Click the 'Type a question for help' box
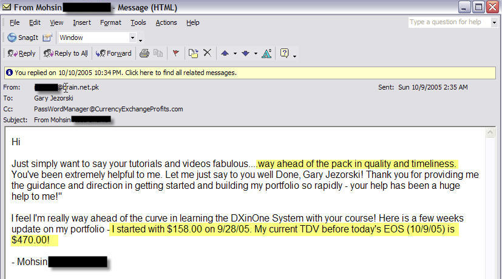The height and width of the screenshot is (279, 502). tap(449, 22)
